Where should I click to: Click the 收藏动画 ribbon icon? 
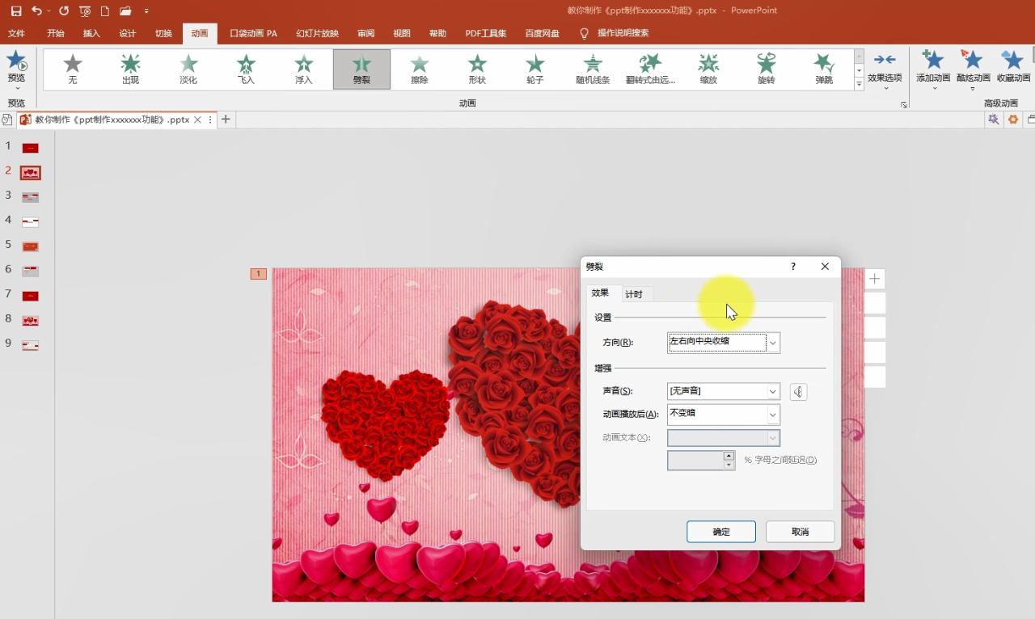1012,69
